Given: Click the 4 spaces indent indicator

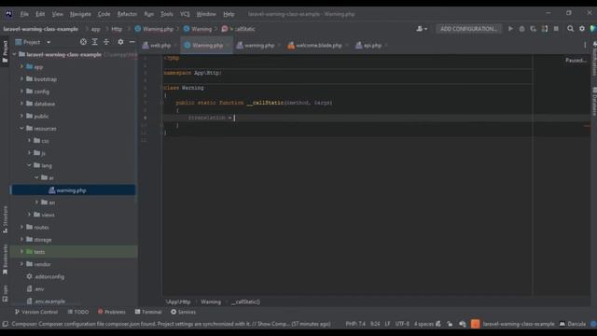Looking at the screenshot, I should 423,324.
